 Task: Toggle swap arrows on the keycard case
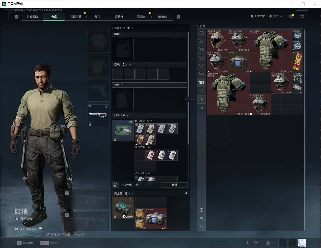(131, 122)
